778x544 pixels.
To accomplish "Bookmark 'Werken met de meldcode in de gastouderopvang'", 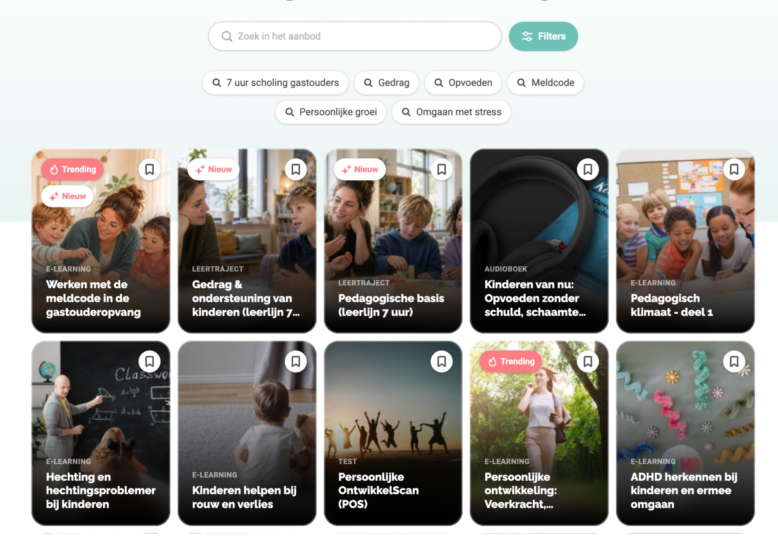I will (149, 169).
